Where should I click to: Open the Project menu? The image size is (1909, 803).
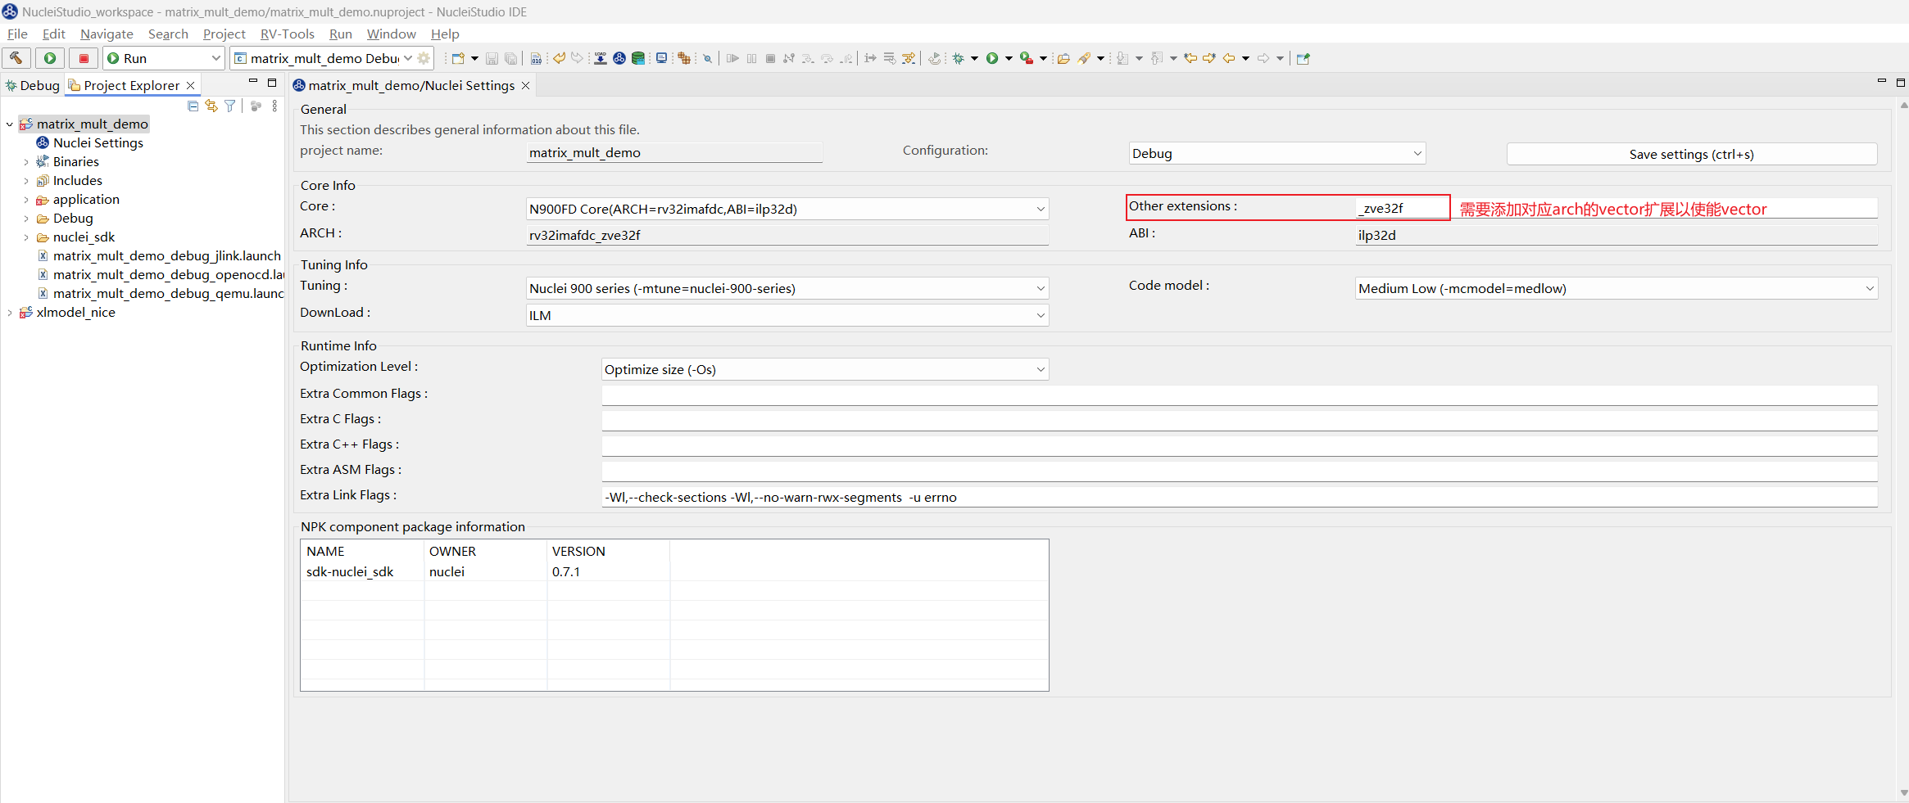pos(224,34)
